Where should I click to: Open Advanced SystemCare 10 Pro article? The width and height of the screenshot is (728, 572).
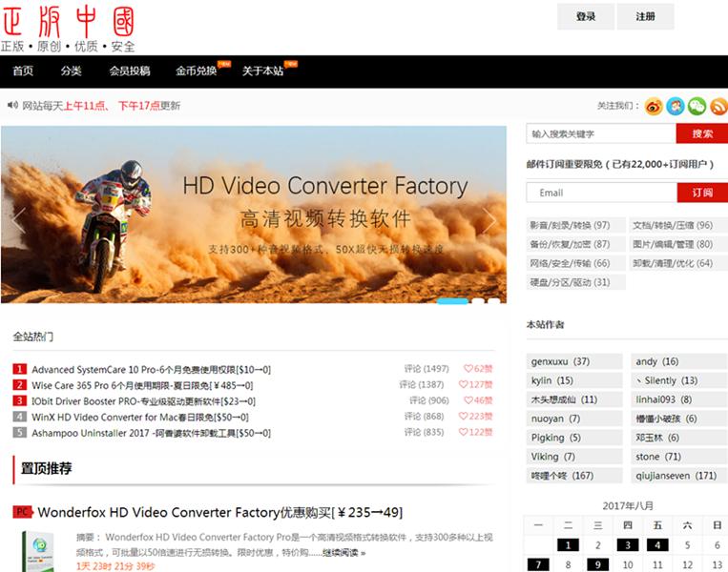[152, 370]
